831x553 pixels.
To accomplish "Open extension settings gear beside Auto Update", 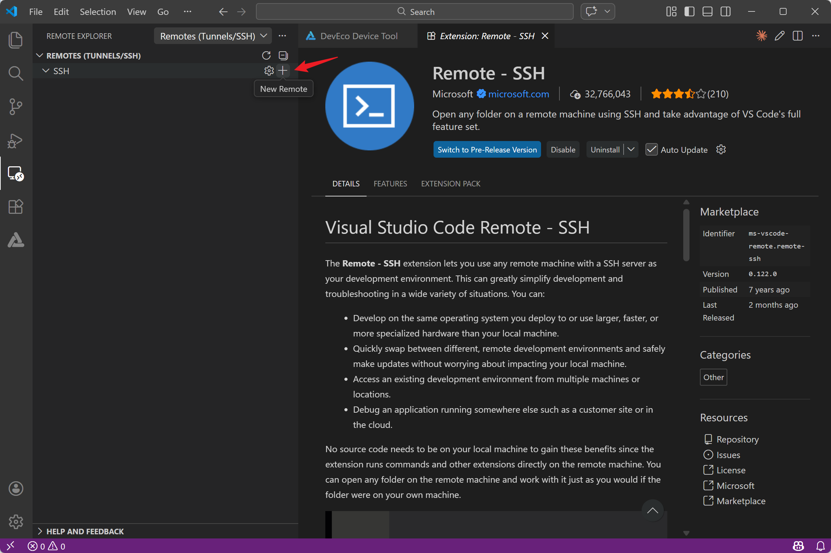I will (x=721, y=150).
